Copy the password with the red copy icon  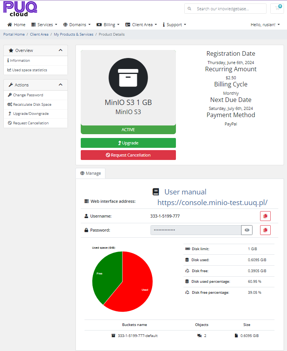pos(265,230)
